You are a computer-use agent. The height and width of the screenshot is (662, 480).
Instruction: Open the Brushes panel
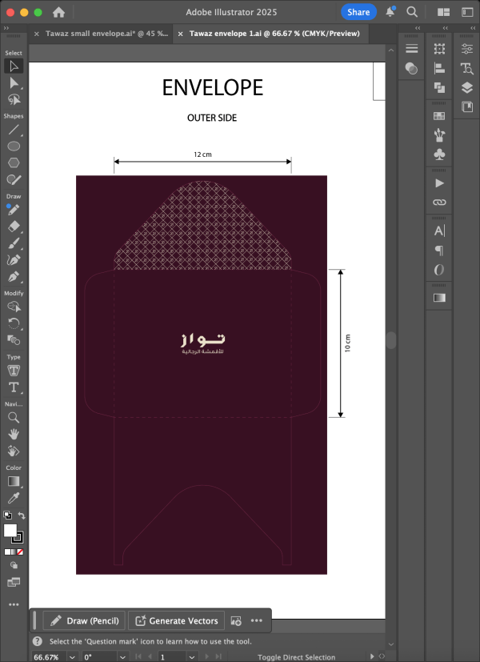pos(439,135)
